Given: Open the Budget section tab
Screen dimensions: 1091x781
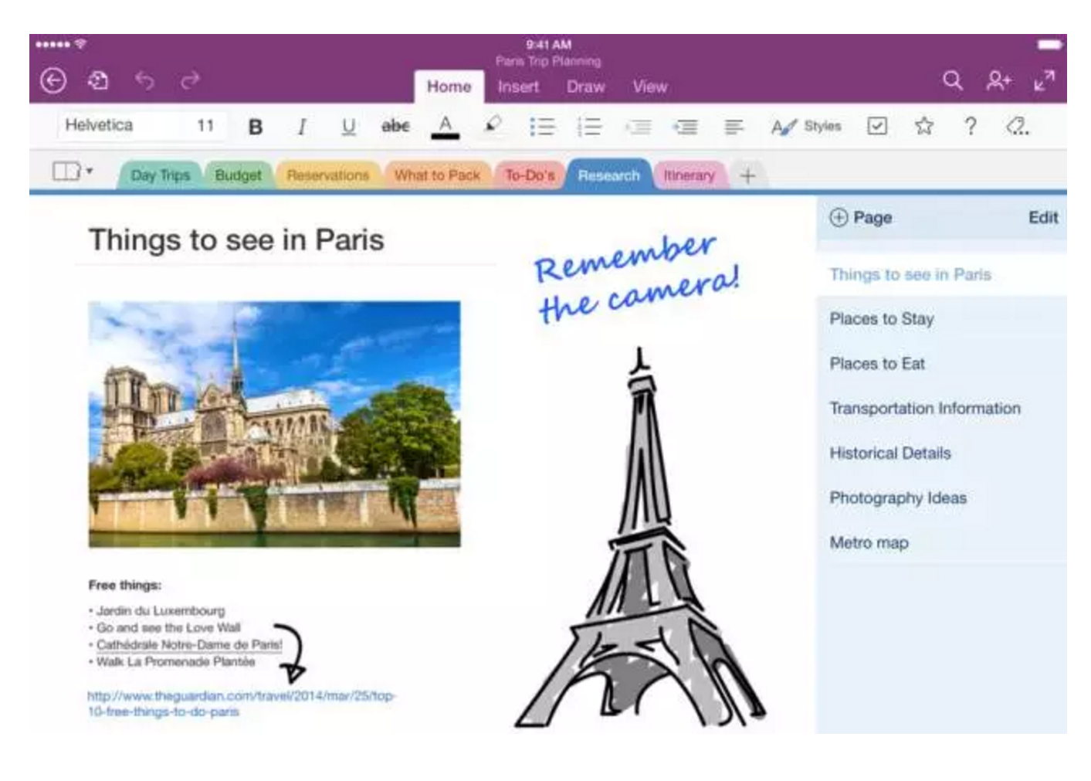Looking at the screenshot, I should click(x=238, y=175).
